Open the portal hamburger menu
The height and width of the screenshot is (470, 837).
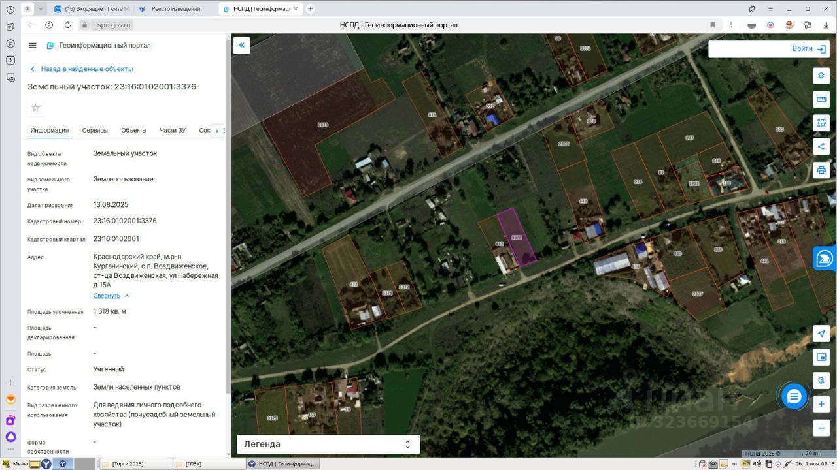tap(33, 46)
